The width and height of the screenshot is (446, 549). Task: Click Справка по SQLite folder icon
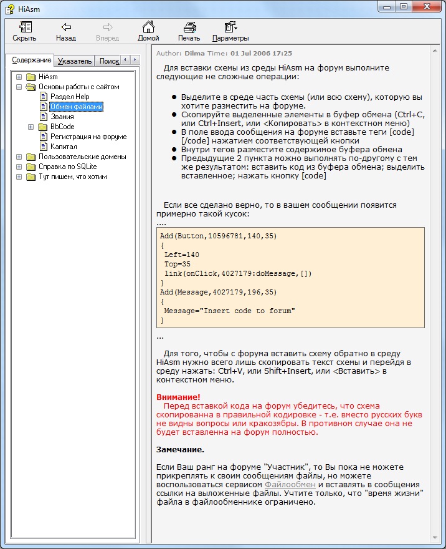[x=31, y=167]
